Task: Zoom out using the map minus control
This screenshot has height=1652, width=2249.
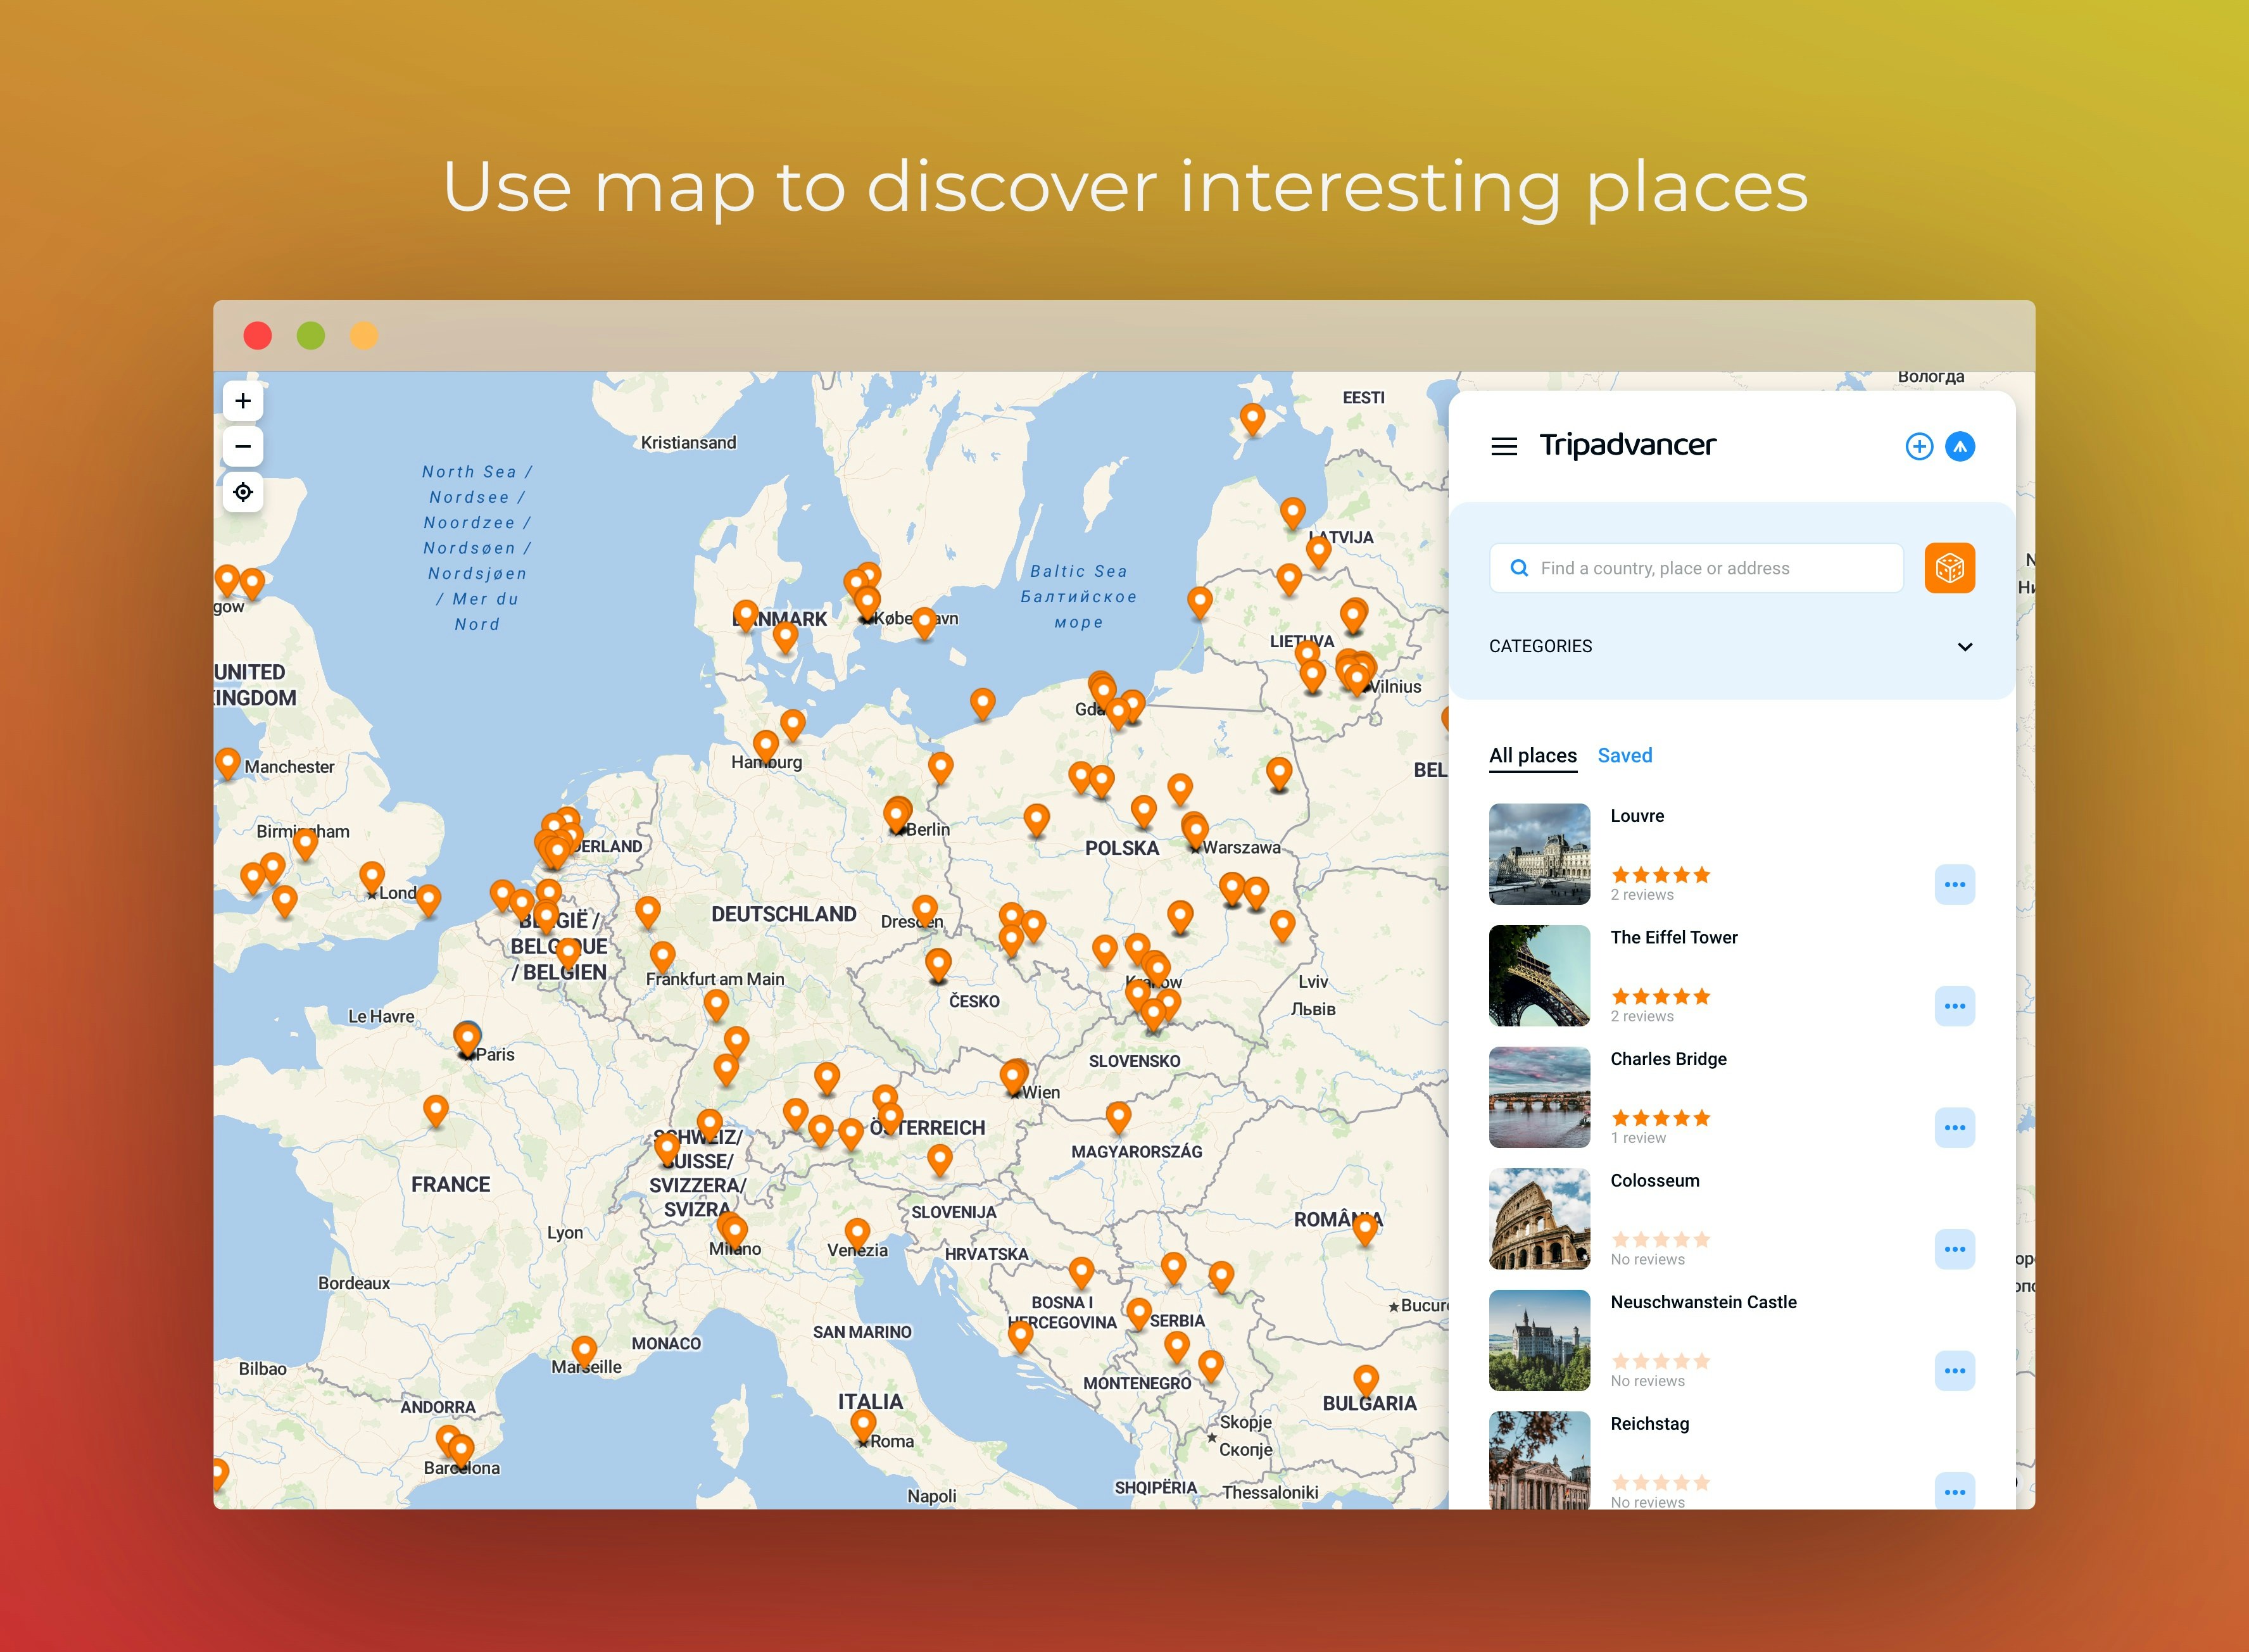Action: 242,446
